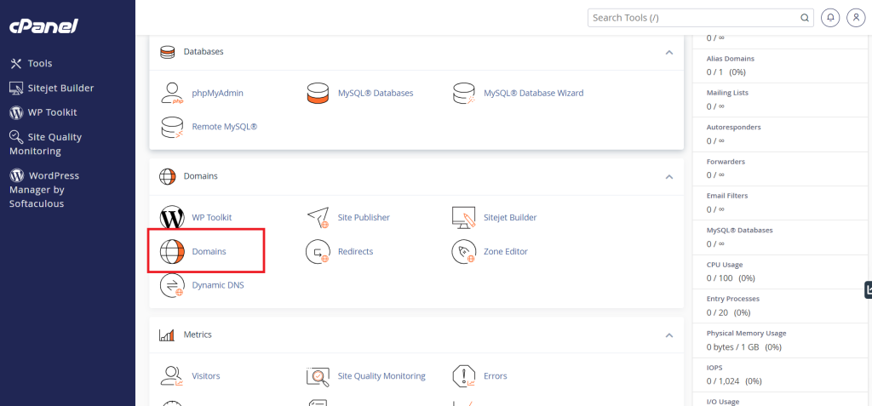Open the MySQL Databases icon
Image resolution: width=872 pixels, height=406 pixels.
click(318, 94)
